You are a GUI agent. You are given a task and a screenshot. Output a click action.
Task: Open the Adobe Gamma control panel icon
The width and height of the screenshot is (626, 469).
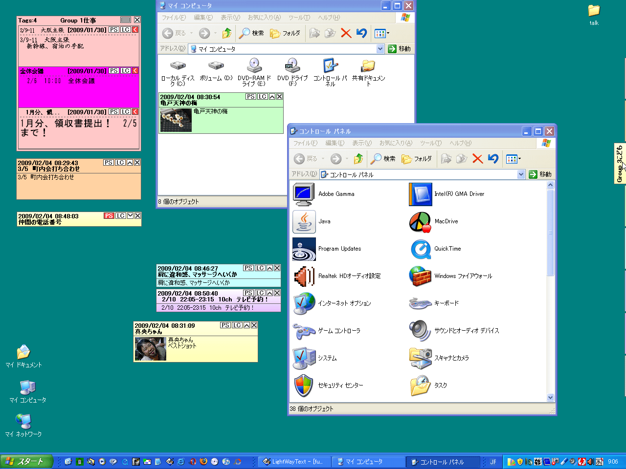304,194
